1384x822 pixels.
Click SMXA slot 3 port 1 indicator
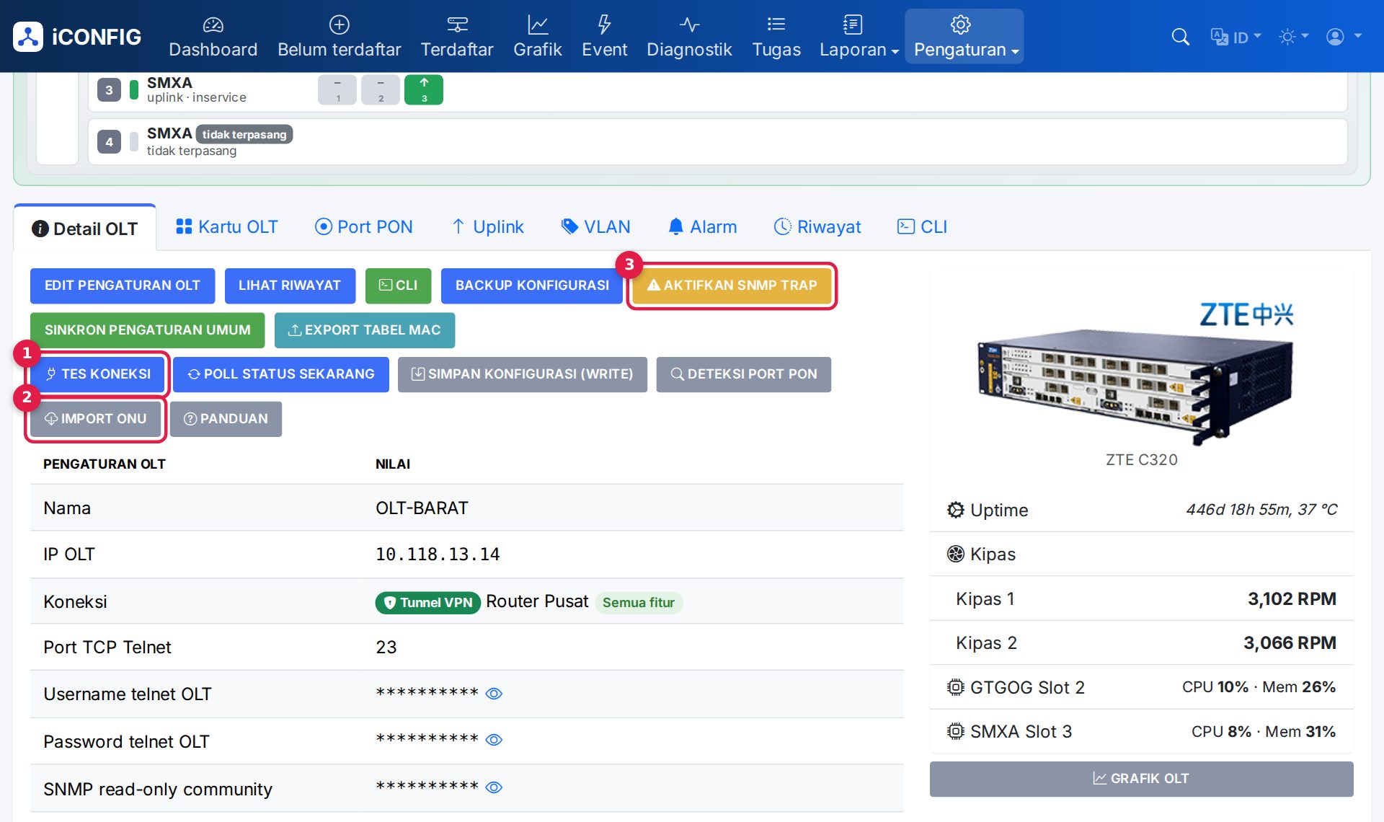pyautogui.click(x=337, y=90)
